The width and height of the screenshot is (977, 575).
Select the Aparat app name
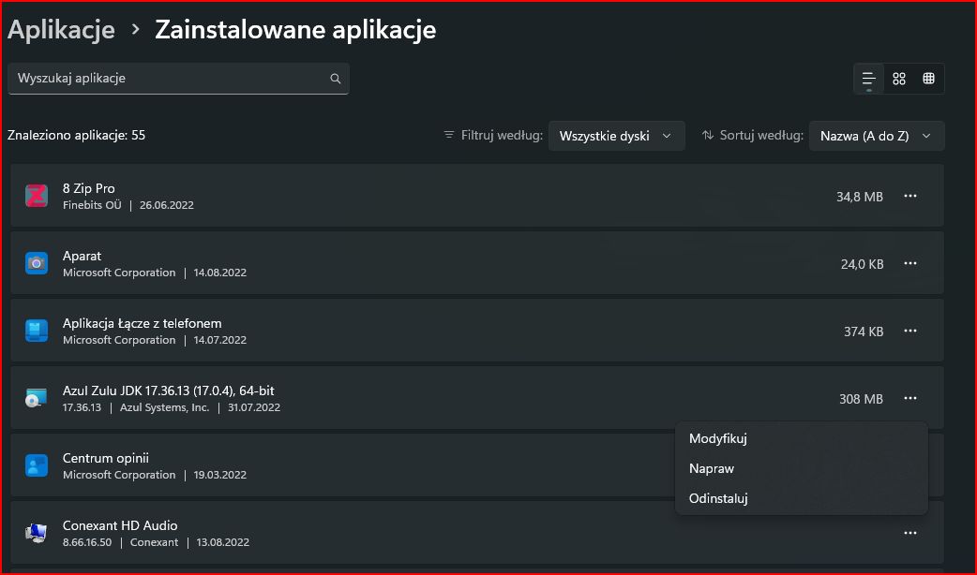coord(82,256)
